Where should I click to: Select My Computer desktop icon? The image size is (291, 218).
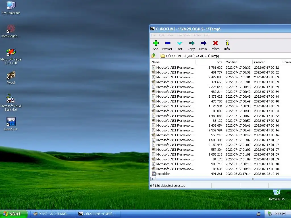(11, 8)
